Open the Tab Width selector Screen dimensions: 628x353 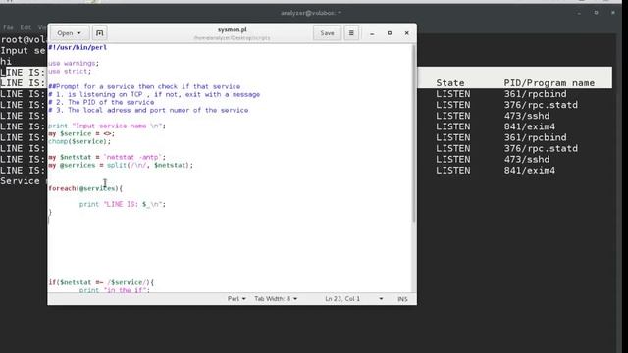(276, 299)
